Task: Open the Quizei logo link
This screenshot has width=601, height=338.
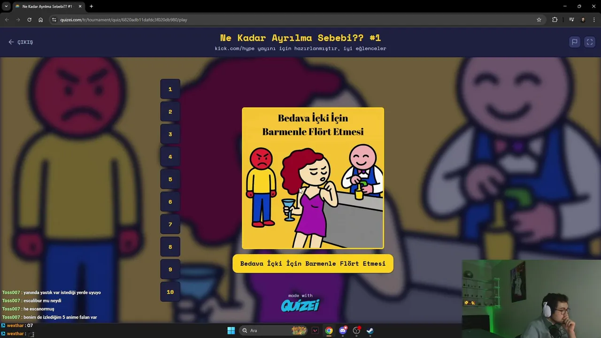Action: (x=300, y=303)
